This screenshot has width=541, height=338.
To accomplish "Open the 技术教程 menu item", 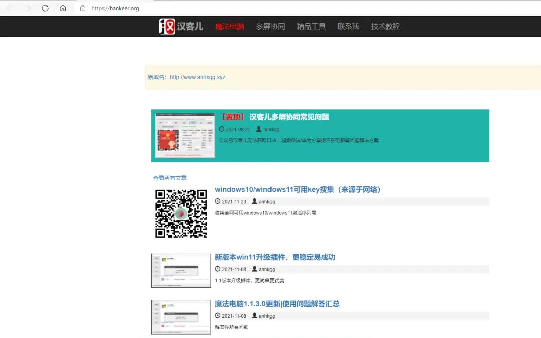I will [x=385, y=26].
